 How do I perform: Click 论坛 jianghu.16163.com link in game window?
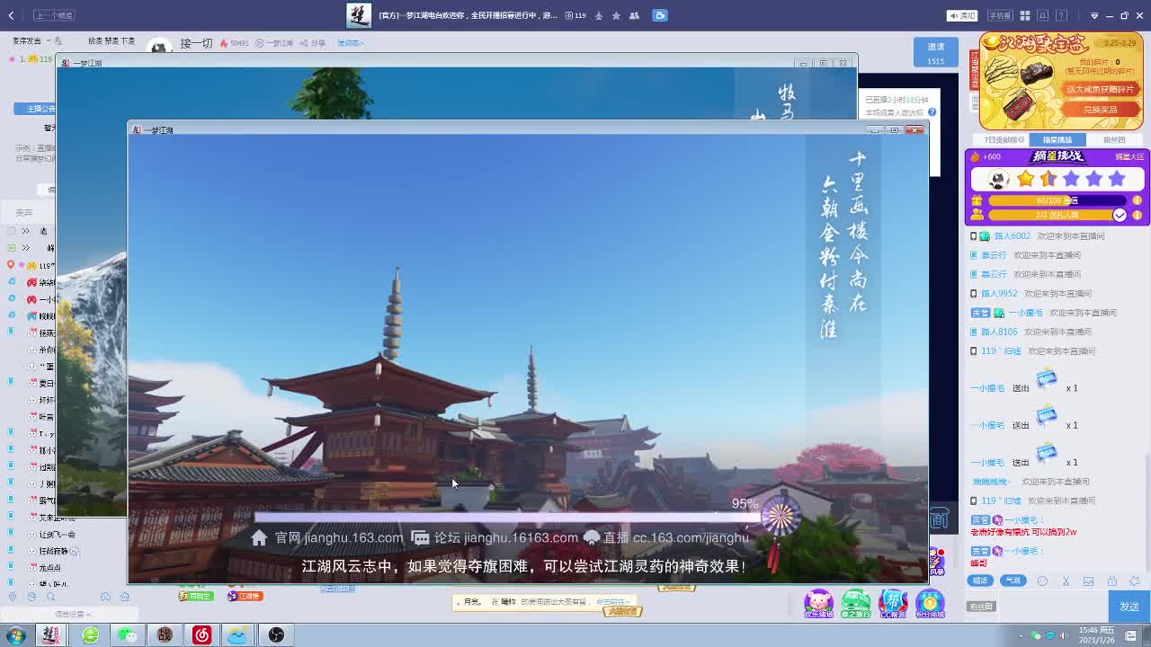click(x=494, y=537)
